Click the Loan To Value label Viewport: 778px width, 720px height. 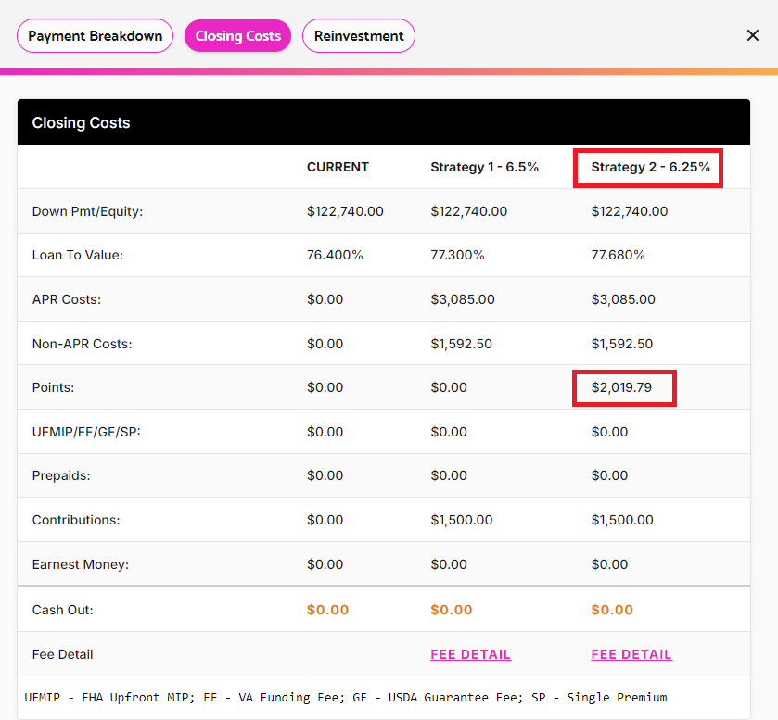(77, 255)
